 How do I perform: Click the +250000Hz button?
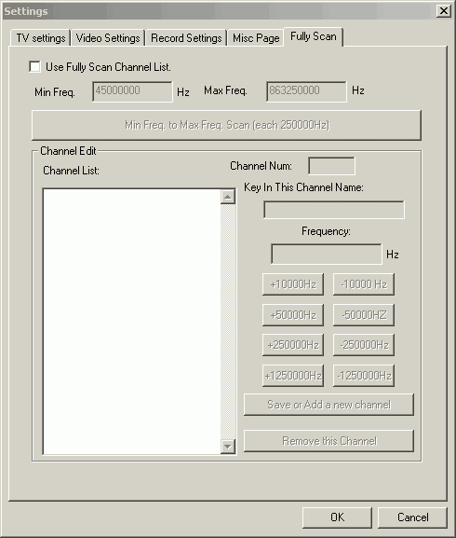(x=293, y=344)
